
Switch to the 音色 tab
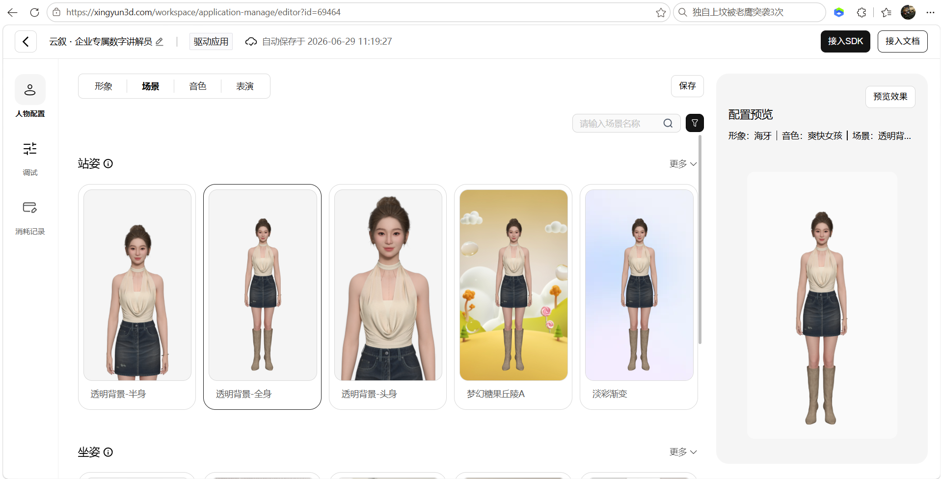click(x=198, y=86)
